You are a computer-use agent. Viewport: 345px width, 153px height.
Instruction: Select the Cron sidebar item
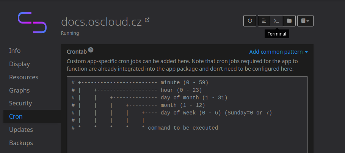tap(16, 116)
